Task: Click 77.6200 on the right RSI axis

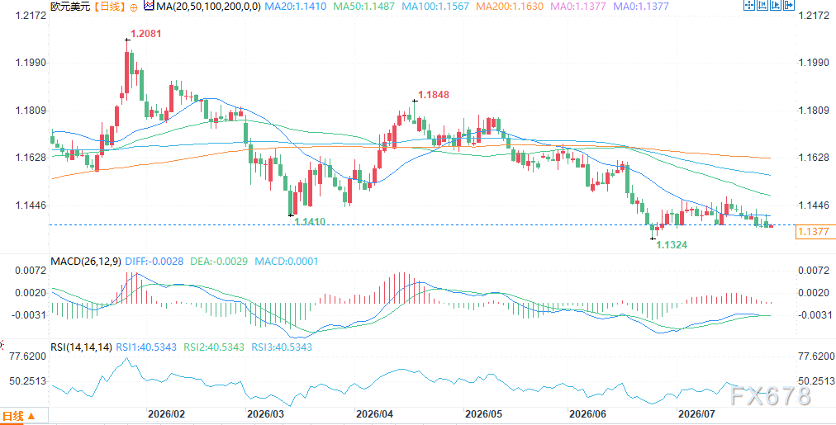Action: (815, 356)
